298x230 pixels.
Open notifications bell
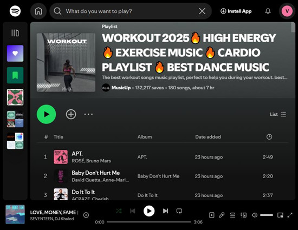(x=268, y=11)
